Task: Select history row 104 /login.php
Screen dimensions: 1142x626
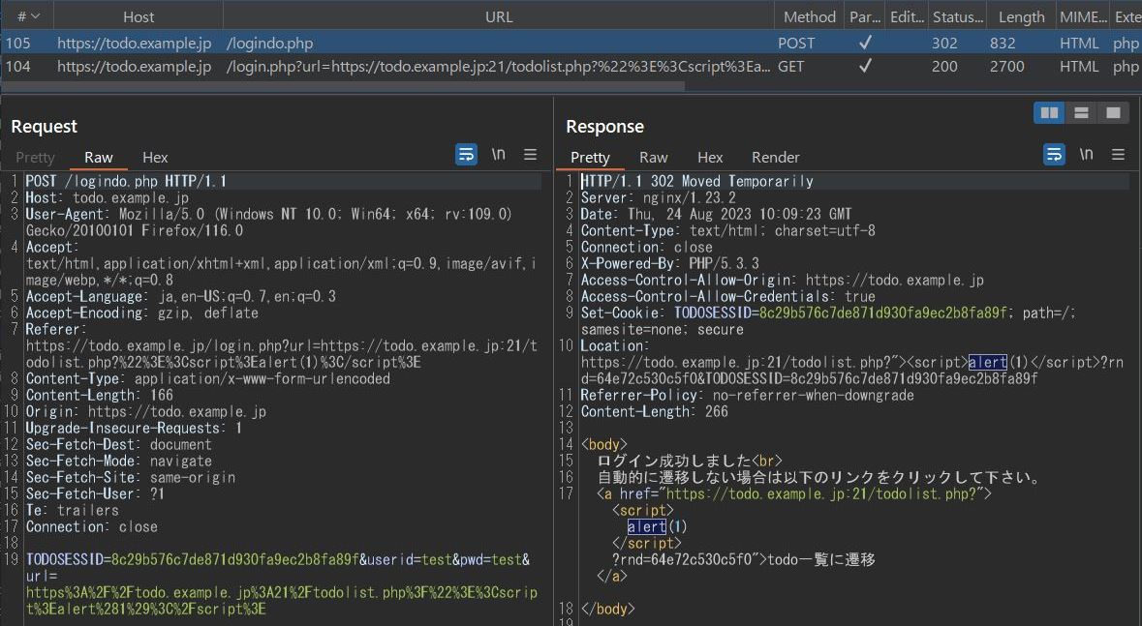Action: tap(571, 66)
